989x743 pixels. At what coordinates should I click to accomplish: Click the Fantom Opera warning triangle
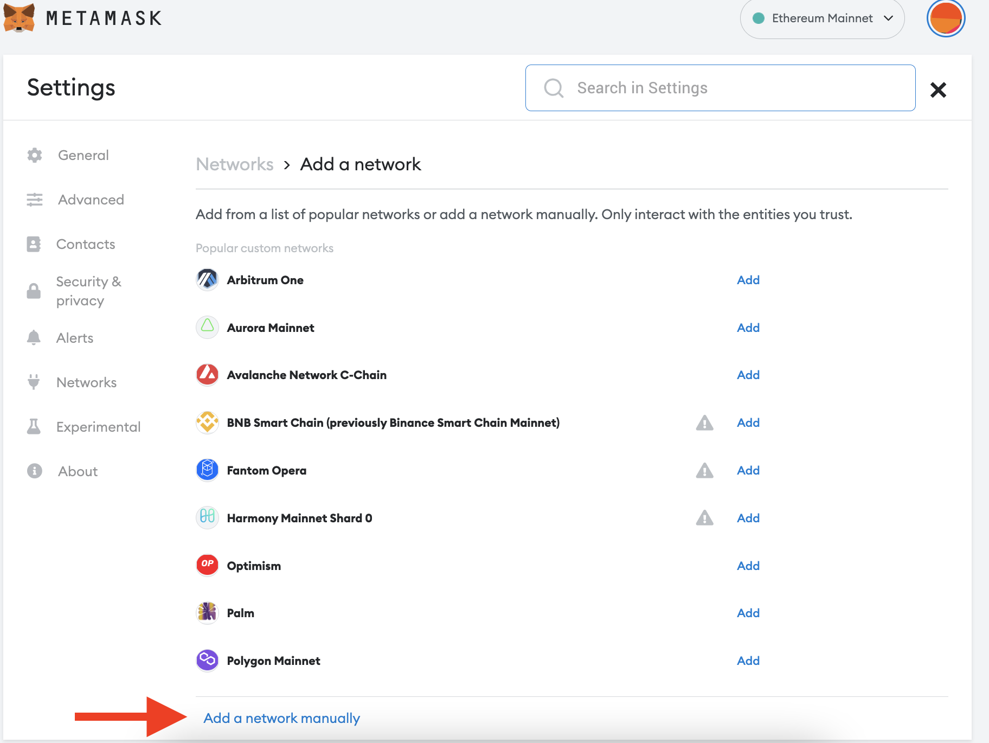point(704,471)
